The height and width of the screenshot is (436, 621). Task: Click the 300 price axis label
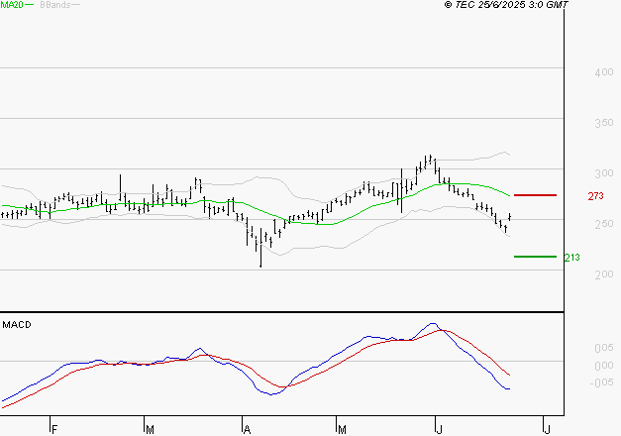click(x=578, y=174)
